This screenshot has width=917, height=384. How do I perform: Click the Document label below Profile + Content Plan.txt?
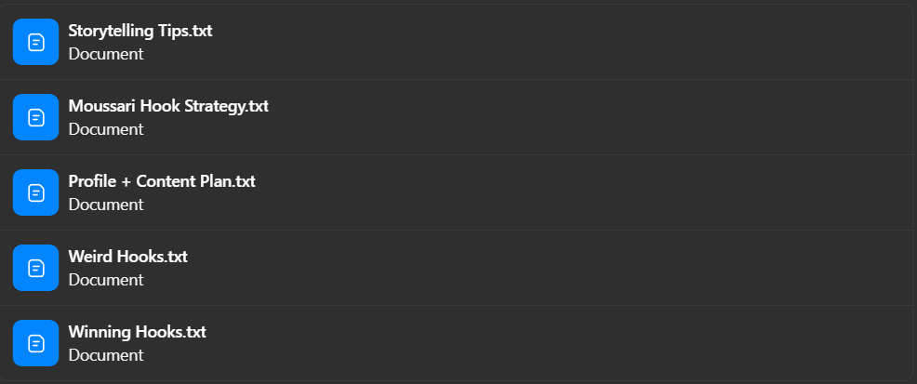106,205
